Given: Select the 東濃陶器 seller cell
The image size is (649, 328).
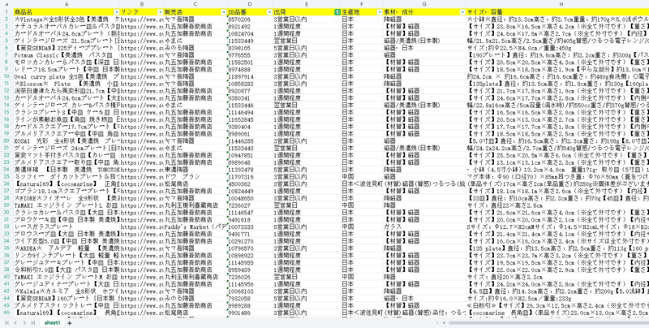Looking at the screenshot, I should [196, 170].
